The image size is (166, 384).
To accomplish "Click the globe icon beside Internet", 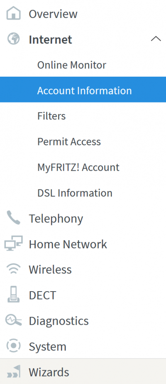I will (x=13, y=39).
